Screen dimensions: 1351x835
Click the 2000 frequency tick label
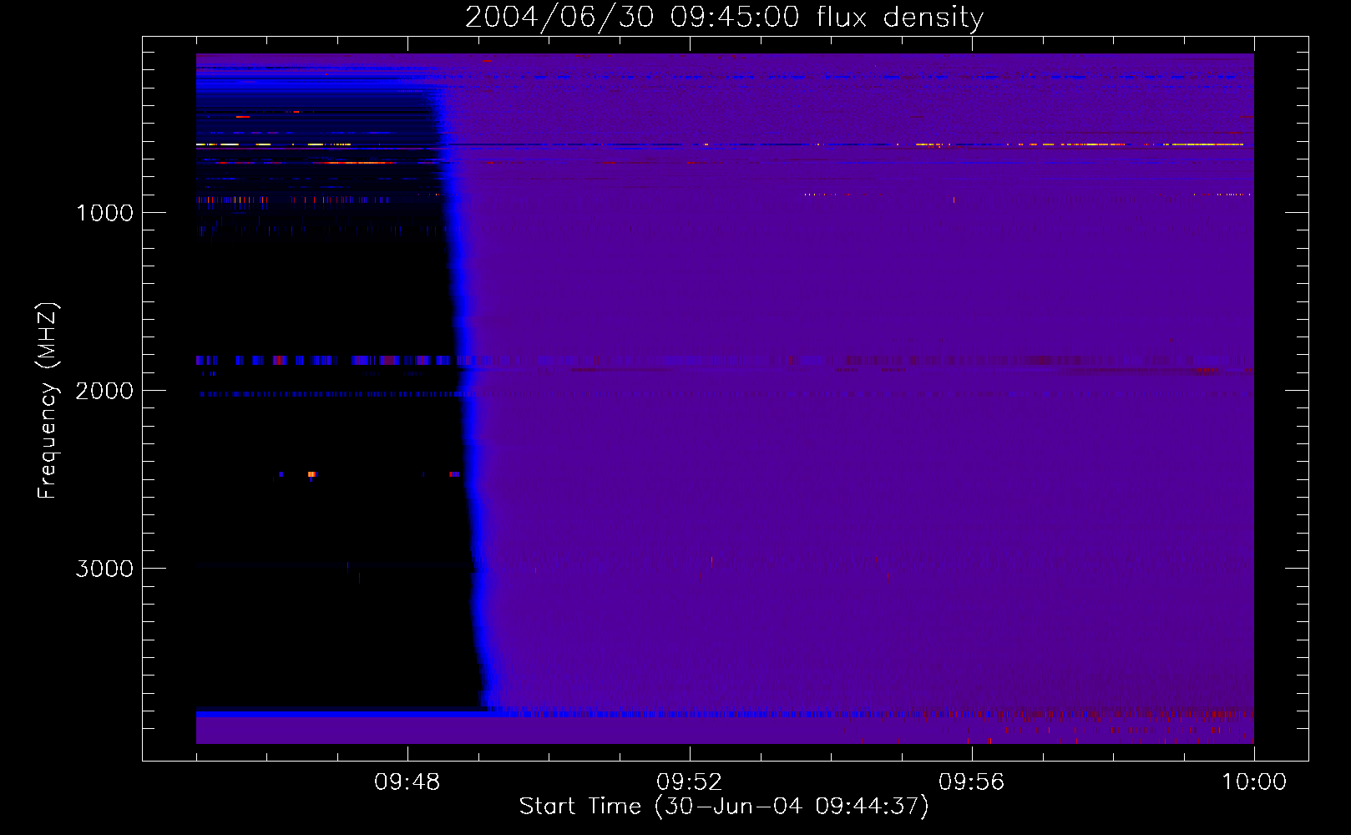click(x=104, y=391)
